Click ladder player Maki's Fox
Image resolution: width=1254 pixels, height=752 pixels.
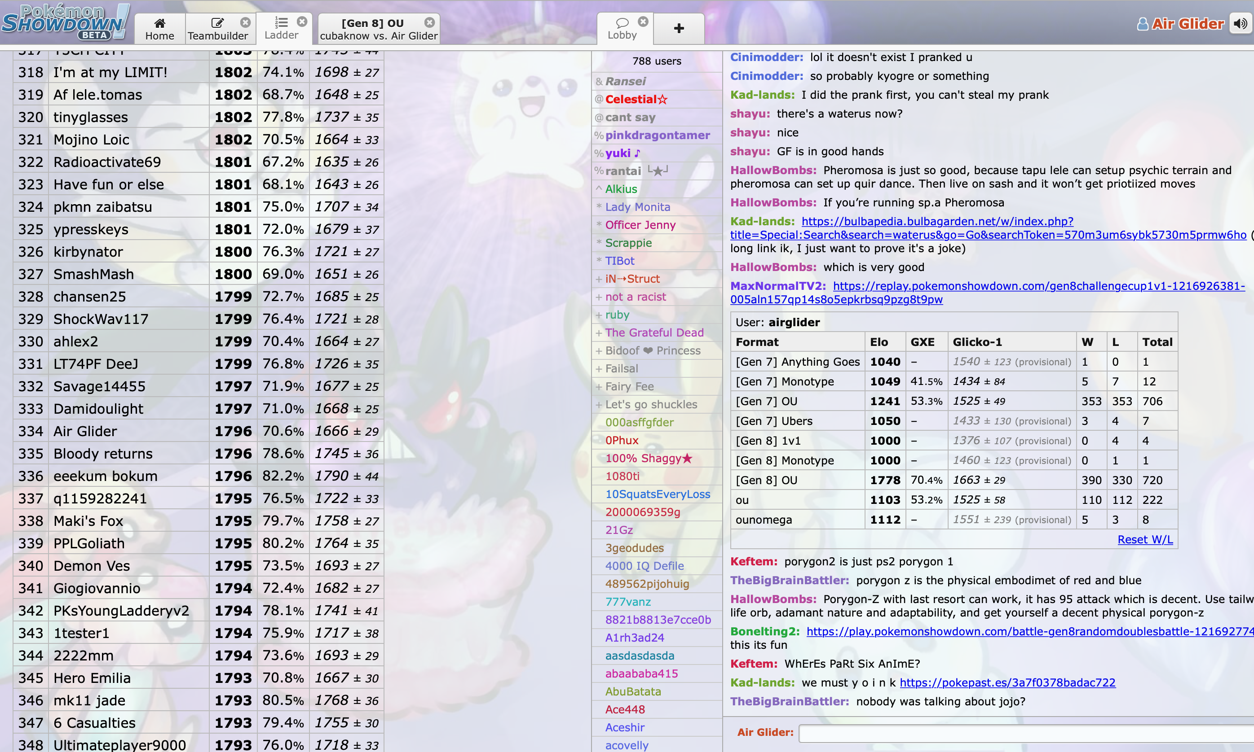coord(89,521)
